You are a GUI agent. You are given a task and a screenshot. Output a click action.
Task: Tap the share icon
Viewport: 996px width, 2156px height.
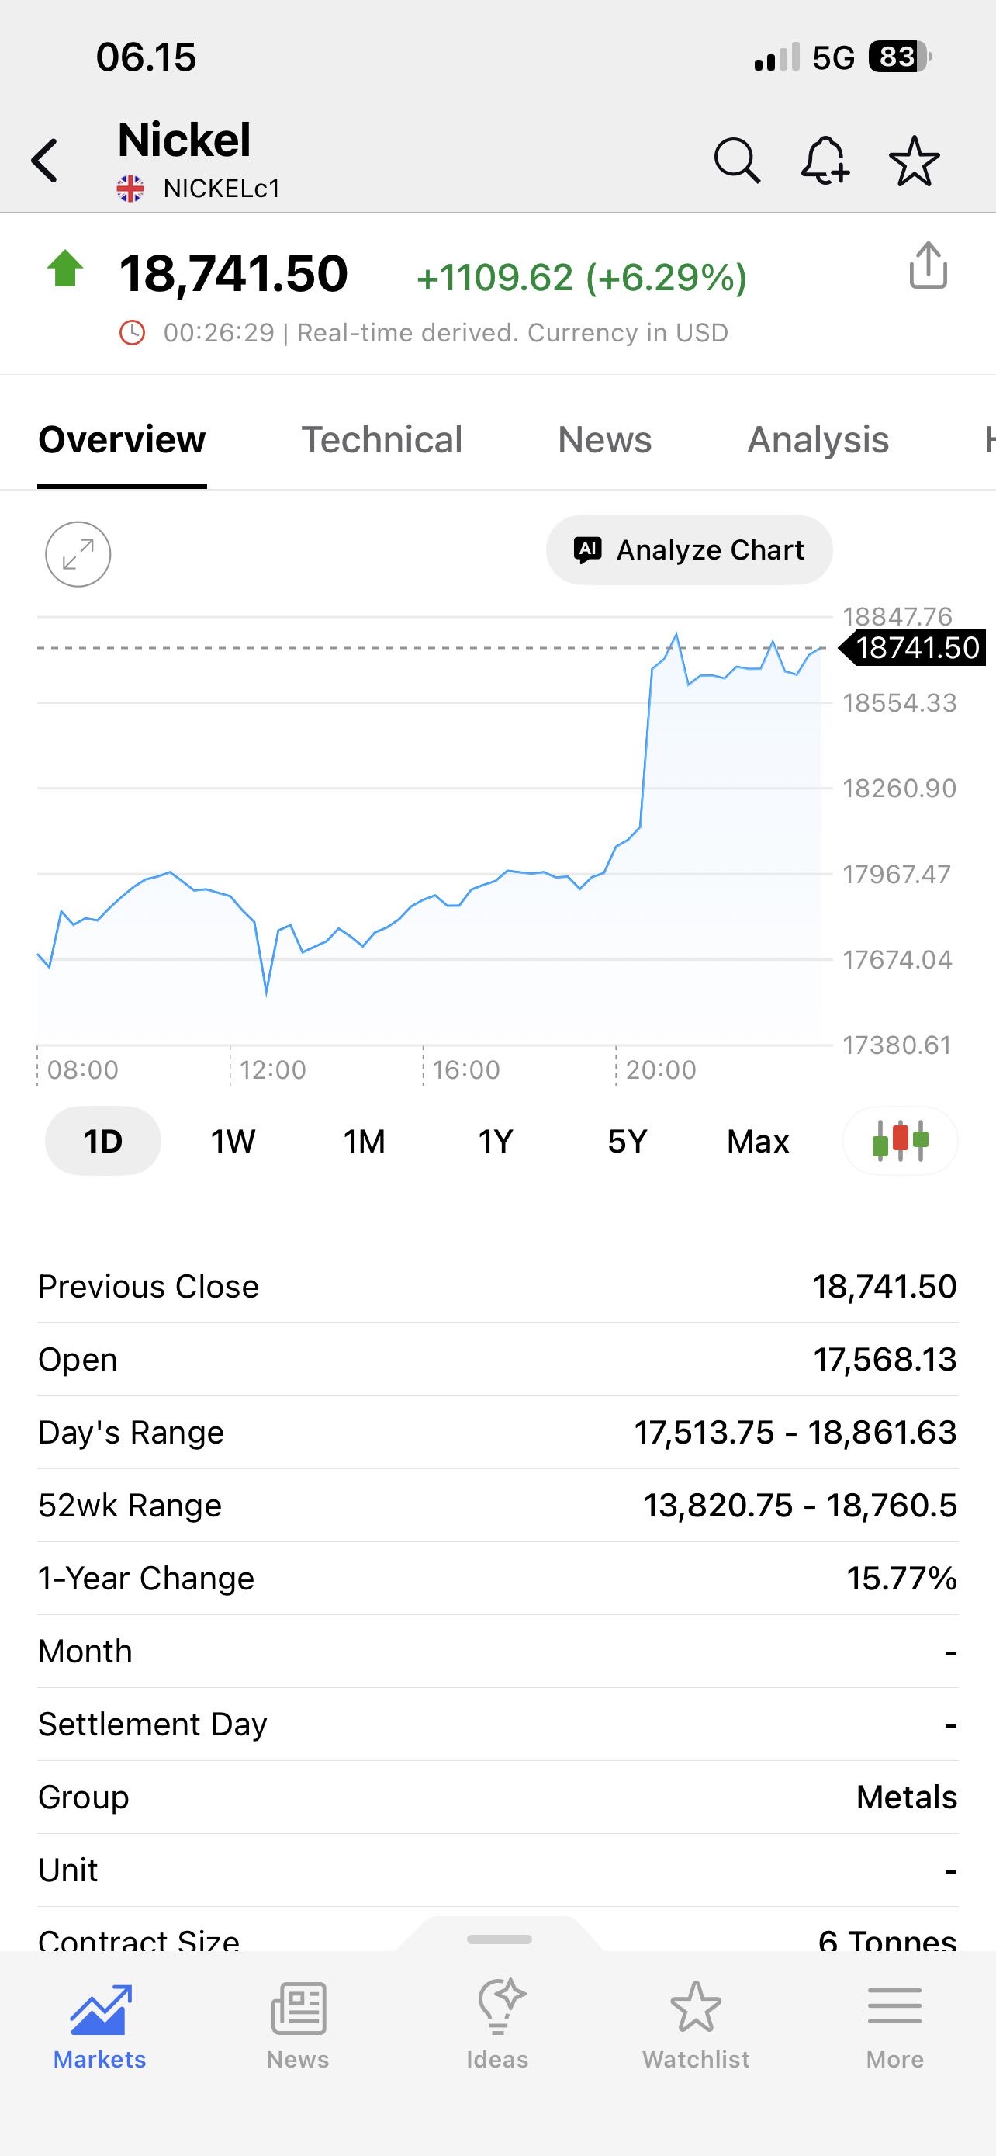[x=928, y=266]
